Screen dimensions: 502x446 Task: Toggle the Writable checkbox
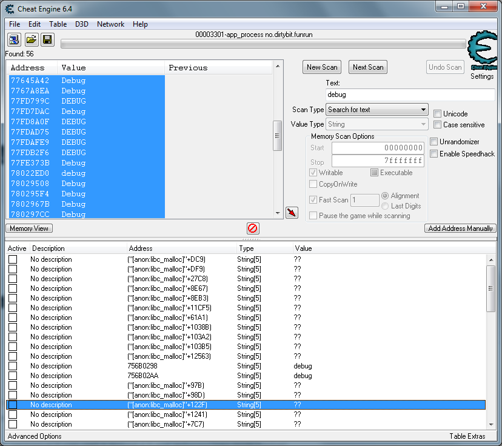(x=313, y=173)
